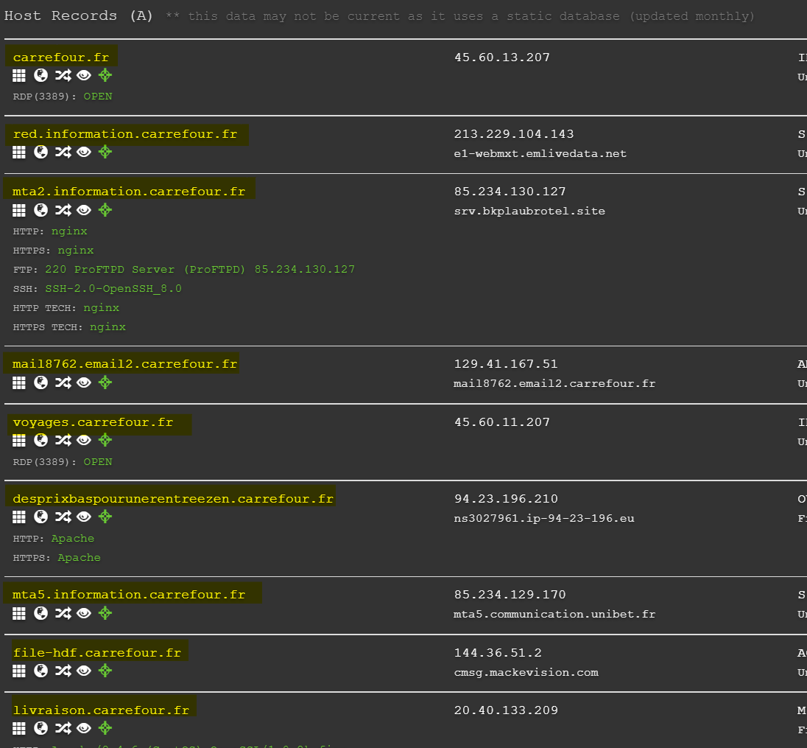Click the eye icon for livraison.carrefour.fr

click(84, 728)
